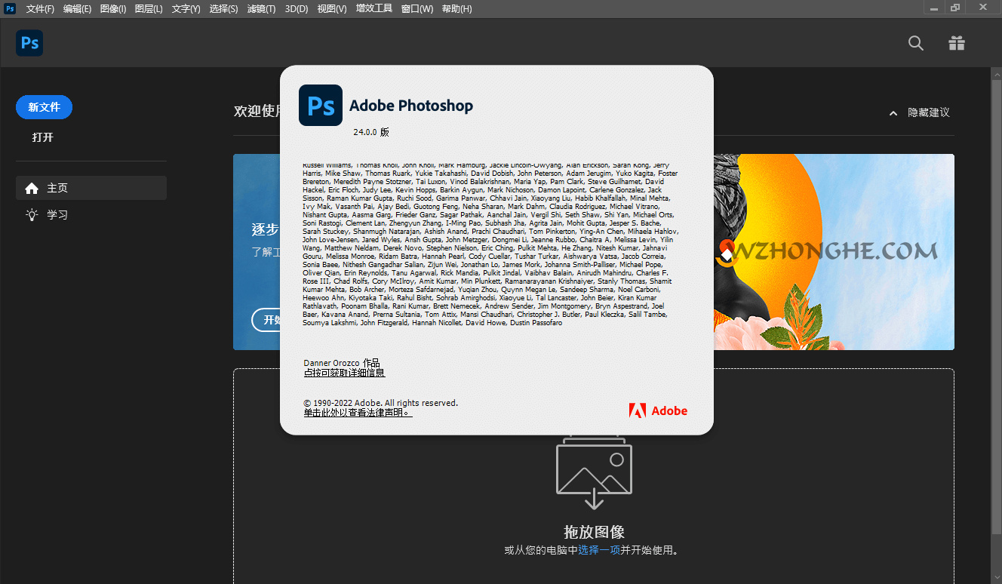Viewport: 1002px width, 584px height.
Task: Open the 文件 menu
Action: click(39, 8)
